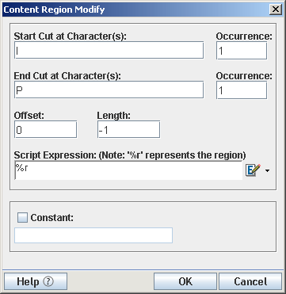Screen dimensions: 286x294
Task: Click the OK button
Action: (185, 281)
